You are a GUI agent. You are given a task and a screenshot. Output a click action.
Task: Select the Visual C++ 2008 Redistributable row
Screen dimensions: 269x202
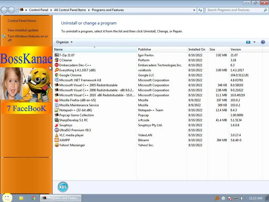pos(158,90)
